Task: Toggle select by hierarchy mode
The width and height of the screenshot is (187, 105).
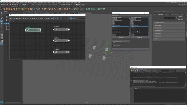Action: (22, 5)
